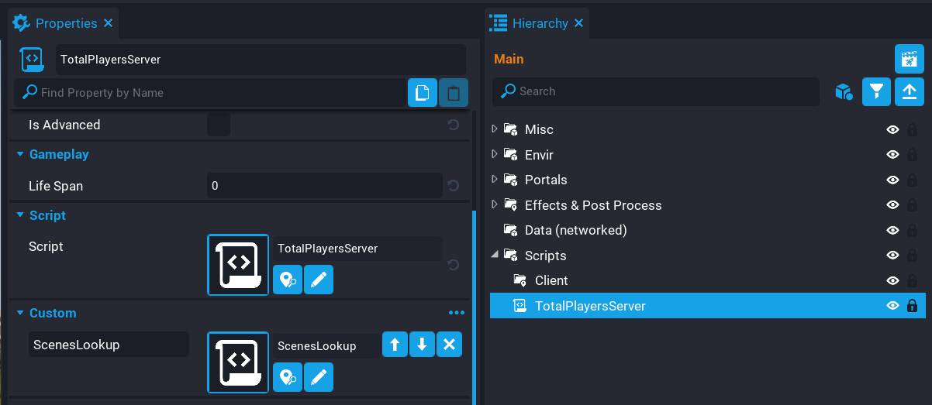Open the Custom section more options menu
The height and width of the screenshot is (405, 932).
pos(457,313)
